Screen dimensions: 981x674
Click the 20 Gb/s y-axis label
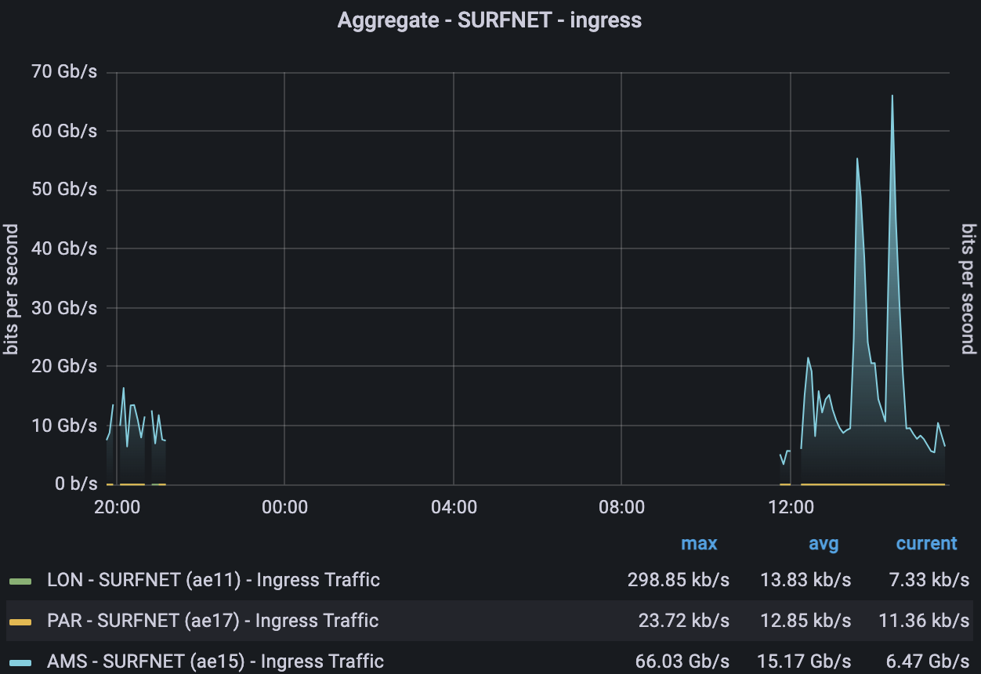click(65, 366)
